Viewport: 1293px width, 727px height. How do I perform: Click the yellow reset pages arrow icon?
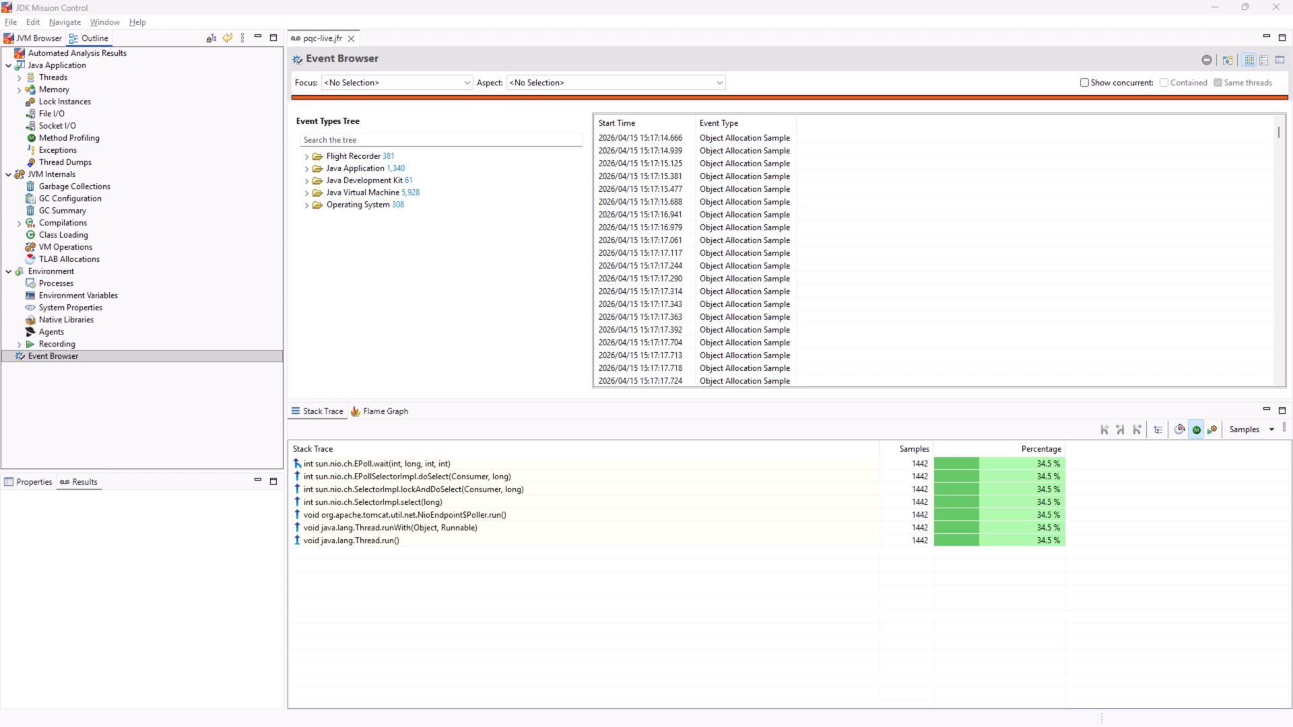coord(228,38)
